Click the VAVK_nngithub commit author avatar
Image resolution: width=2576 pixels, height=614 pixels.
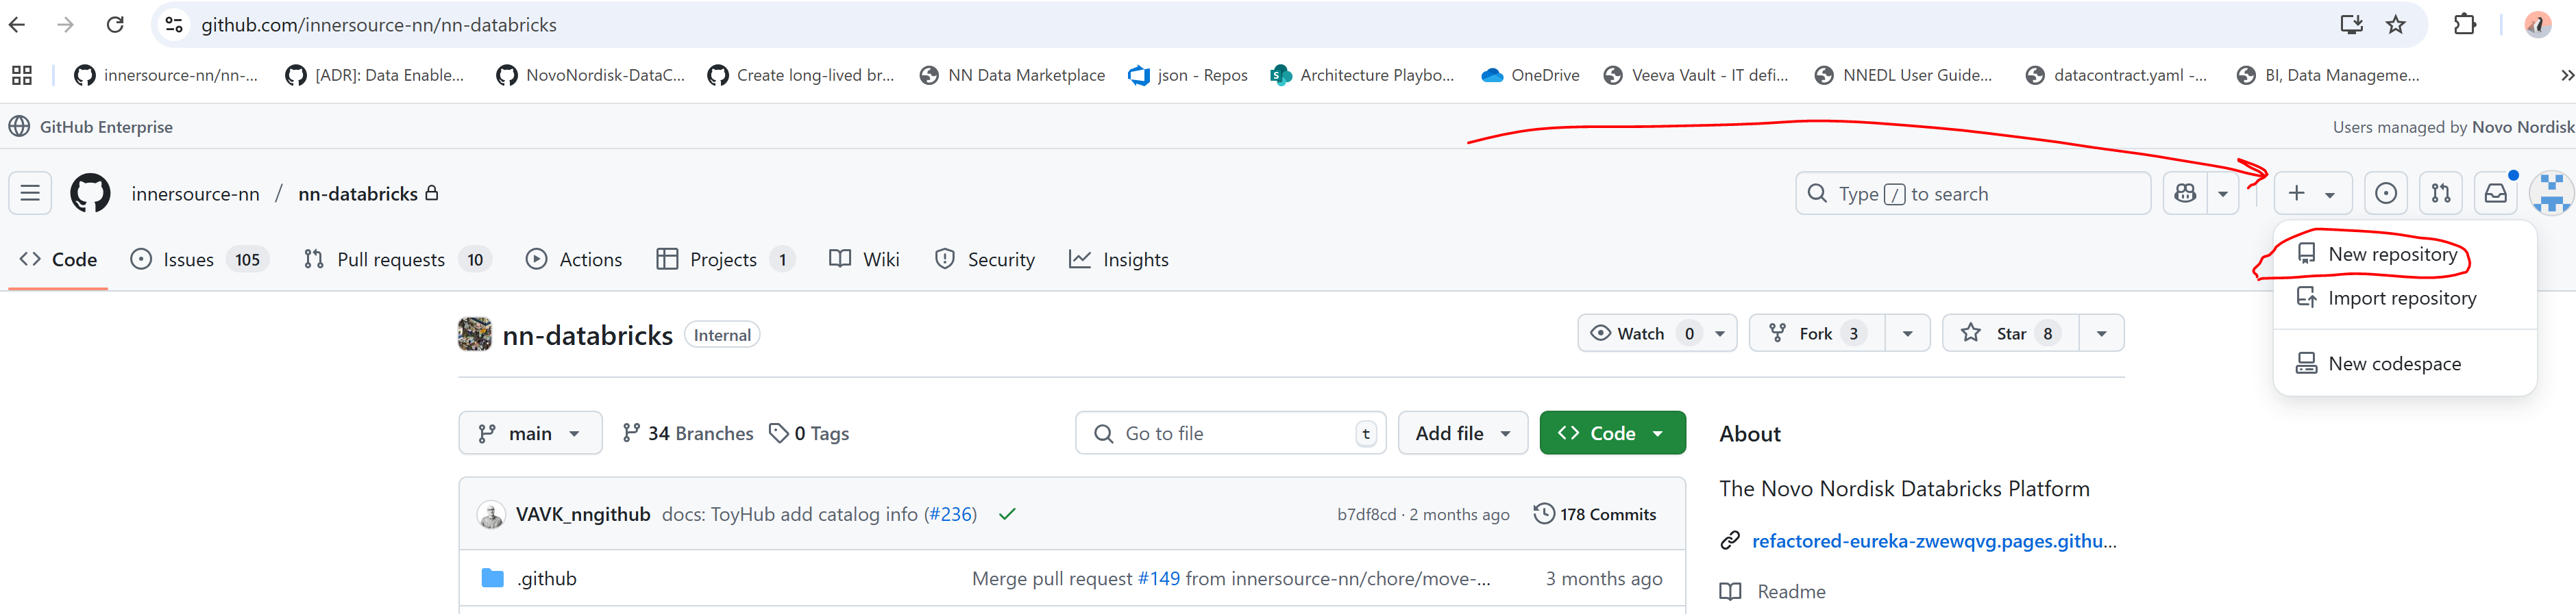pos(491,514)
